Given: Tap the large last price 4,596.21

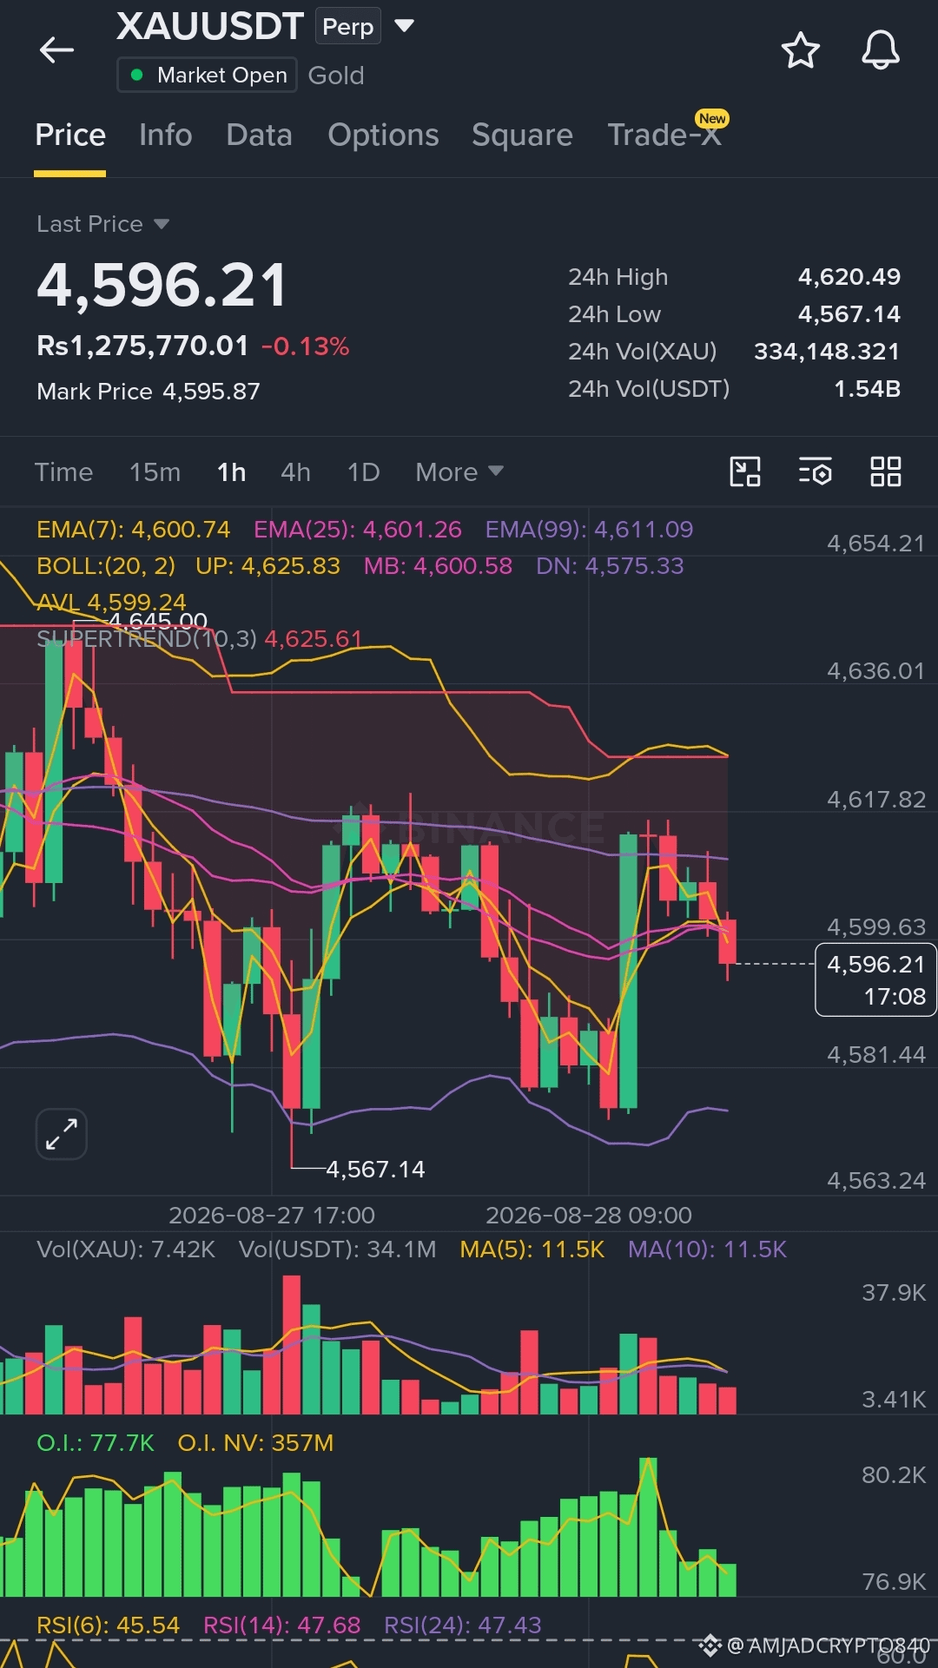Looking at the screenshot, I should [x=162, y=286].
